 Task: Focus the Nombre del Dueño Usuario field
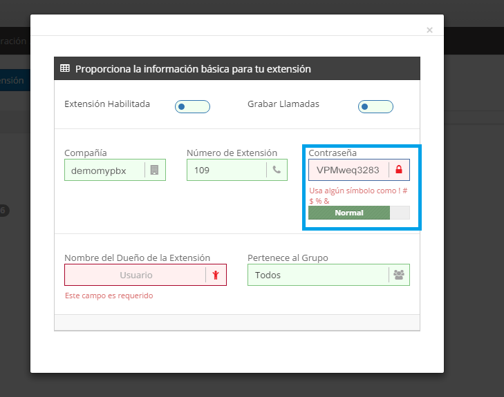pos(136,275)
